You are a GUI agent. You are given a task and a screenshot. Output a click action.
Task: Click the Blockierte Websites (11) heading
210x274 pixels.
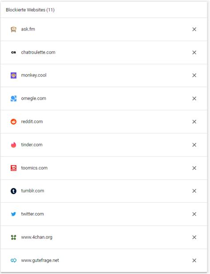click(x=30, y=10)
